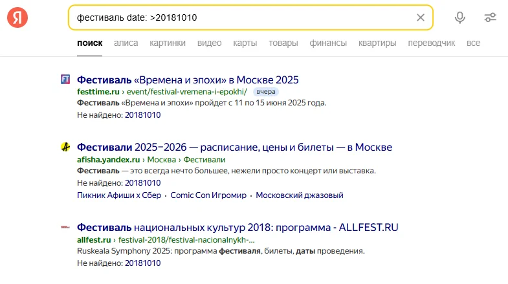Click the Yandex logo icon
Screen dimensions: 508x284
(17, 17)
